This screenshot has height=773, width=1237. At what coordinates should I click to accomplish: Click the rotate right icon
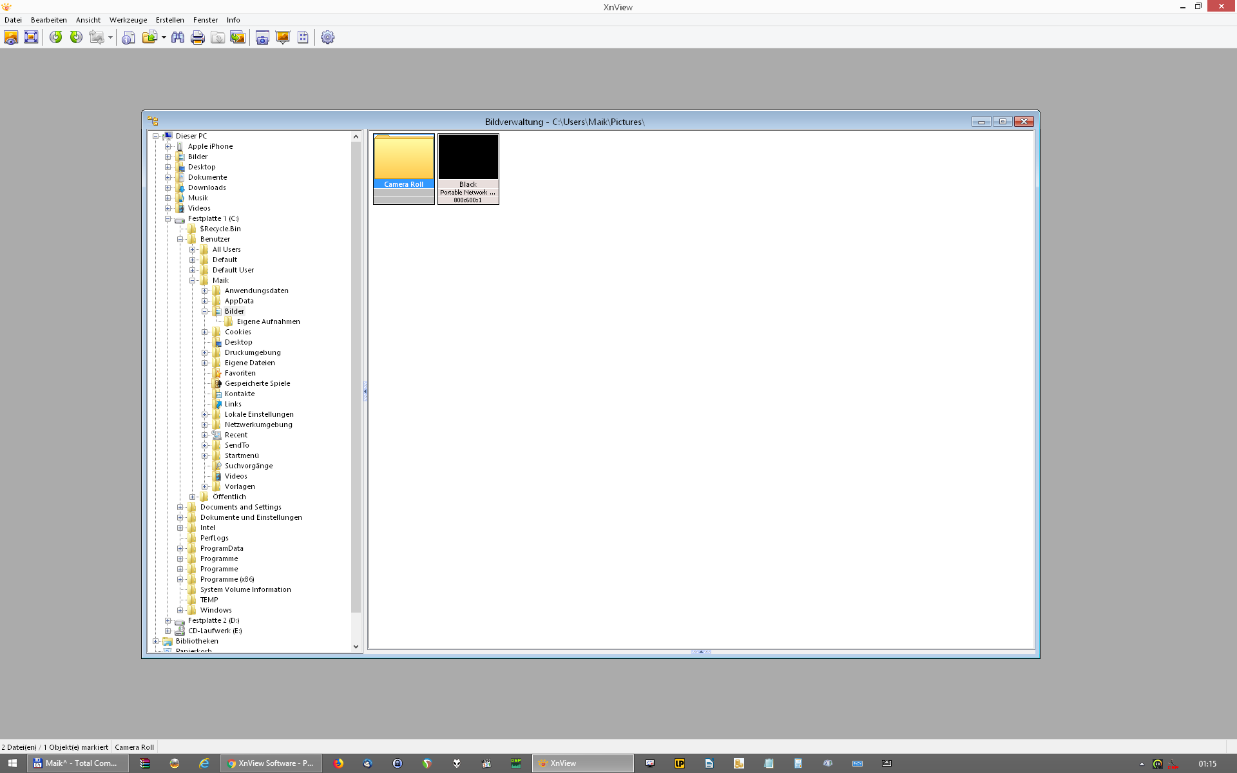point(76,37)
